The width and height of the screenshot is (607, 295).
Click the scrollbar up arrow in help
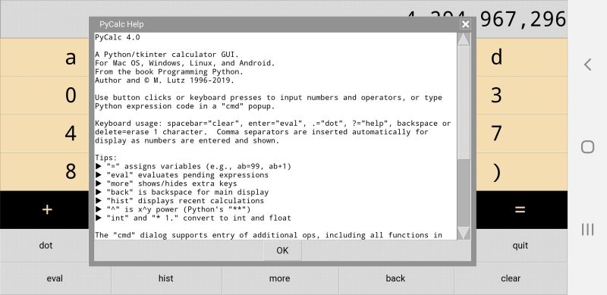[x=464, y=39]
